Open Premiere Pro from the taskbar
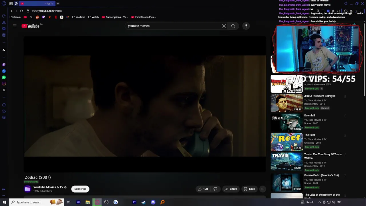 click(134, 202)
